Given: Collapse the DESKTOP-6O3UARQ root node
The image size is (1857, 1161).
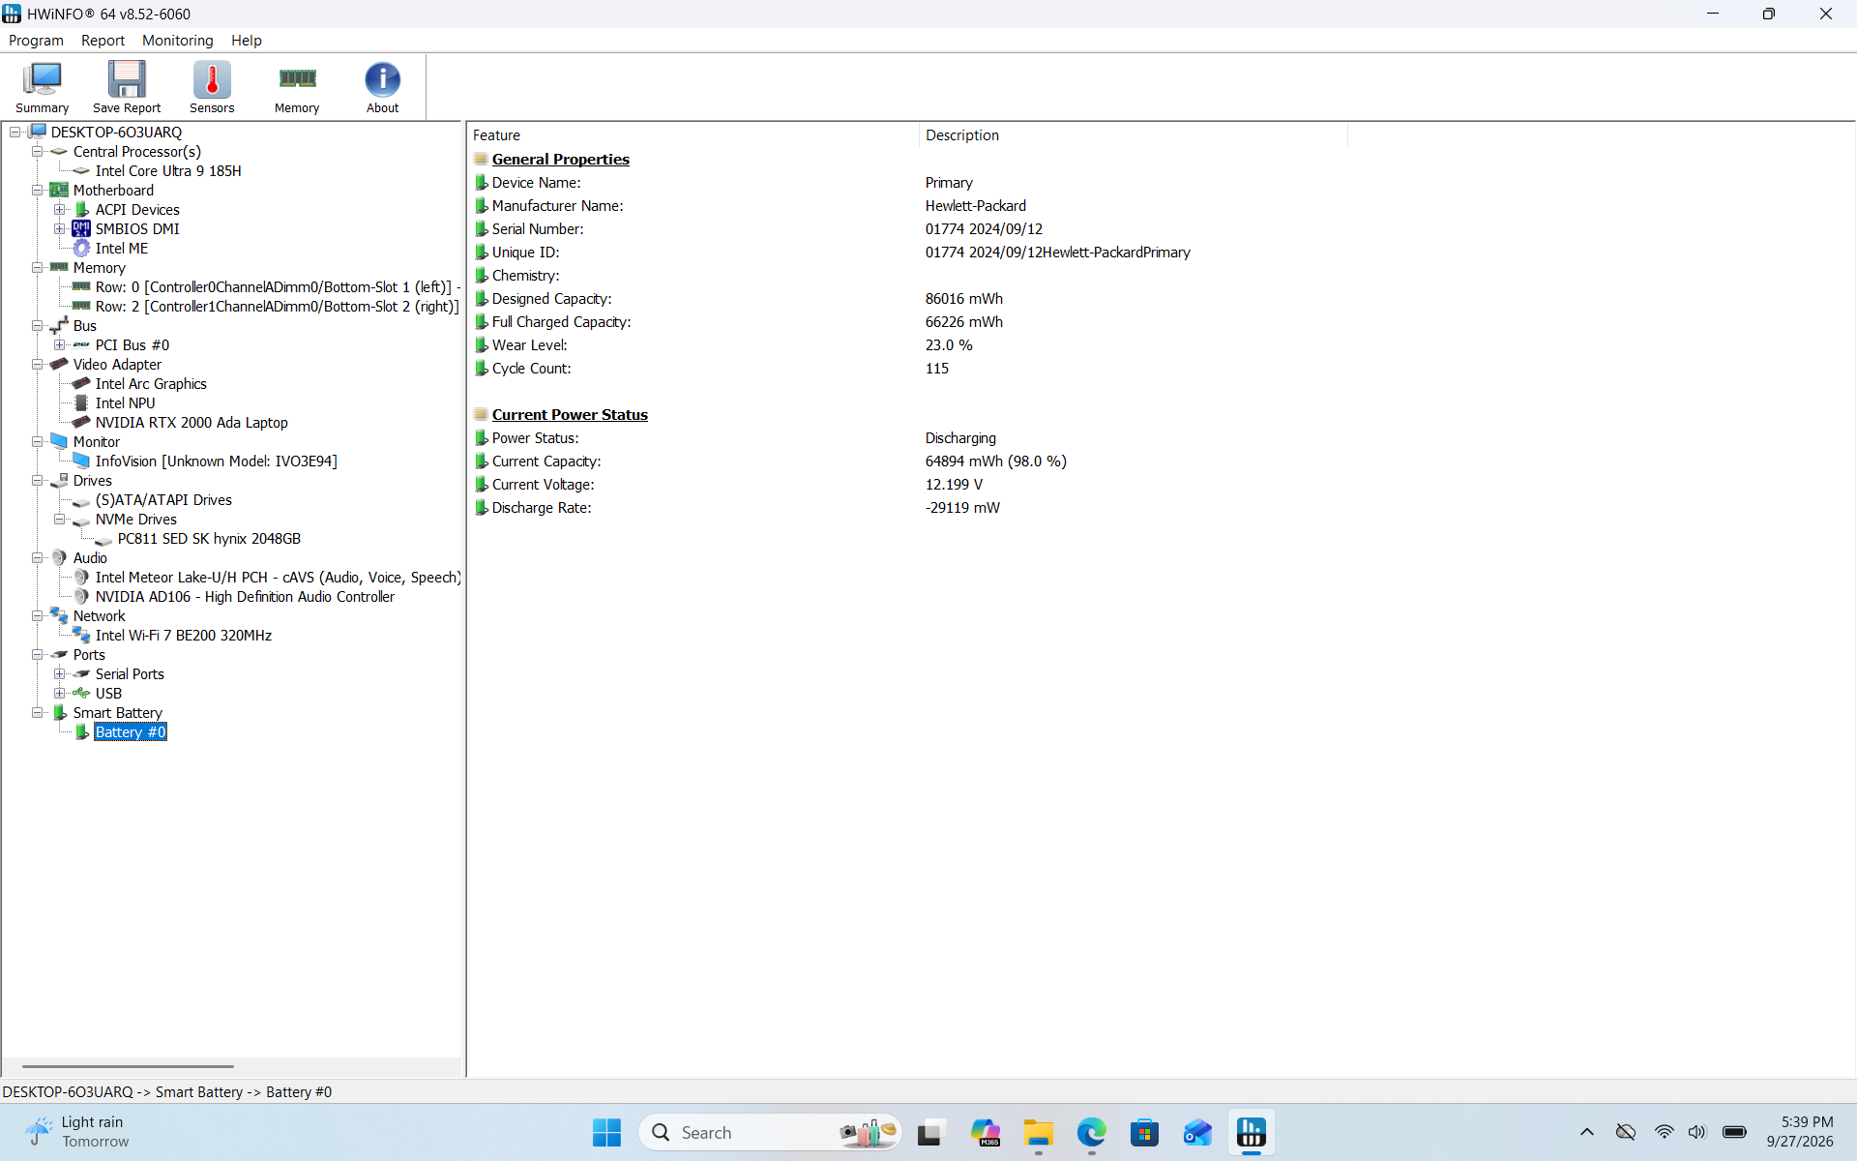Looking at the screenshot, I should pyautogui.click(x=15, y=133).
